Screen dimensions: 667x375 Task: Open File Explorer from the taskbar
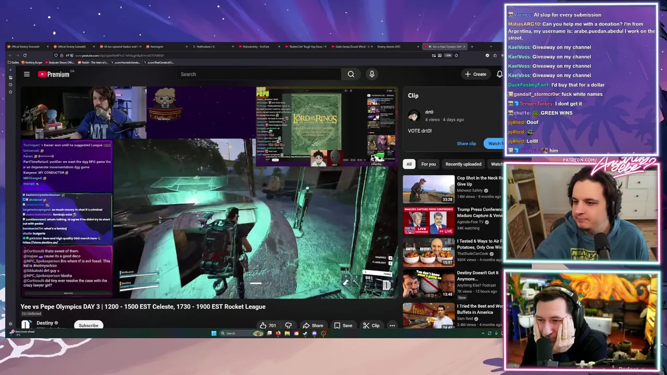(x=287, y=333)
